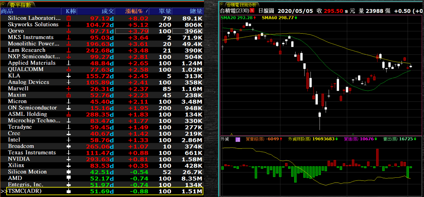
Task: Click the K-bar icon for ASML Holding
Action: [x=69, y=114]
